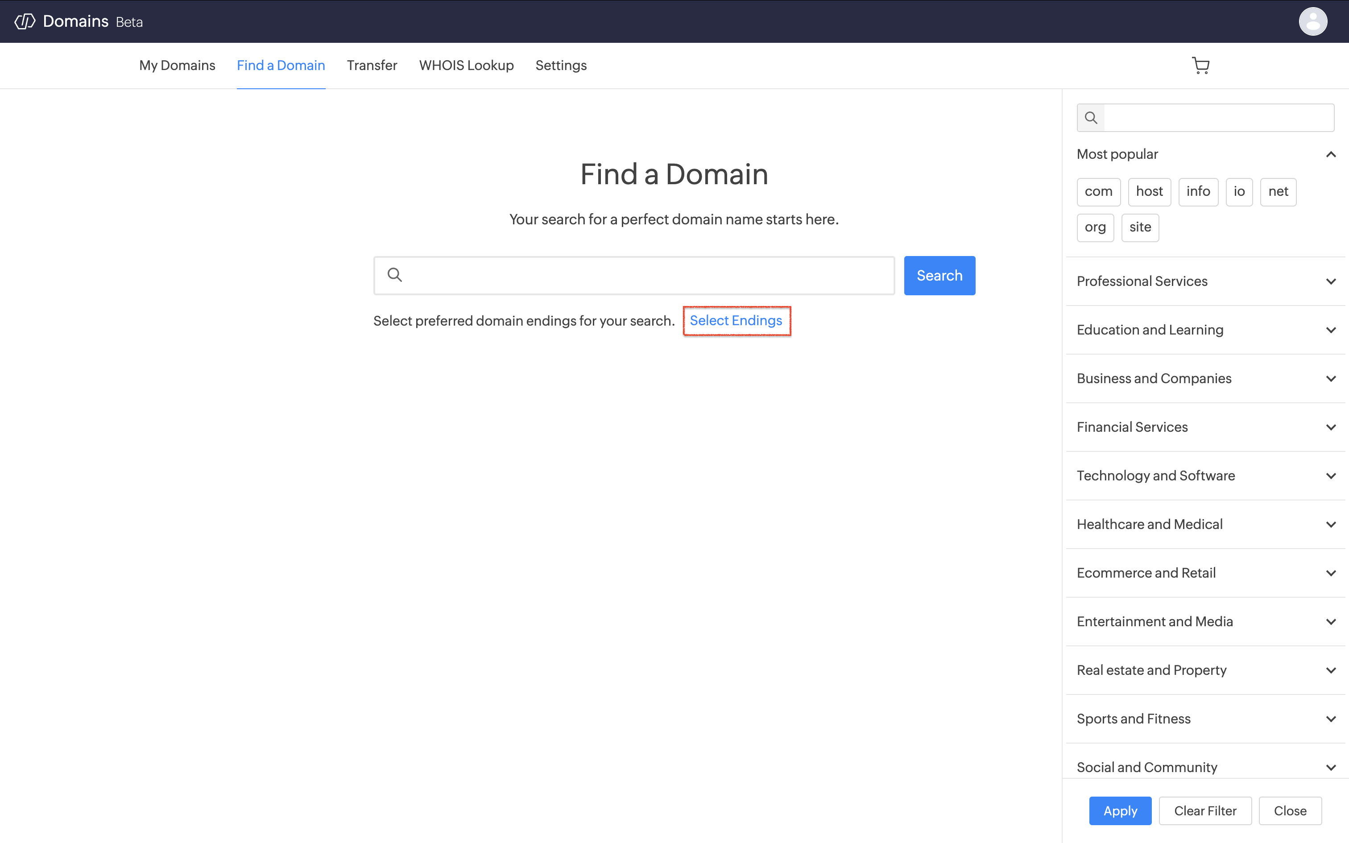Toggle the com domain ending
Screen dimensions: 1349x843
pyautogui.click(x=1098, y=192)
